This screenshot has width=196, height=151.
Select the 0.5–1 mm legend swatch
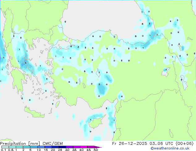[x=12, y=147]
